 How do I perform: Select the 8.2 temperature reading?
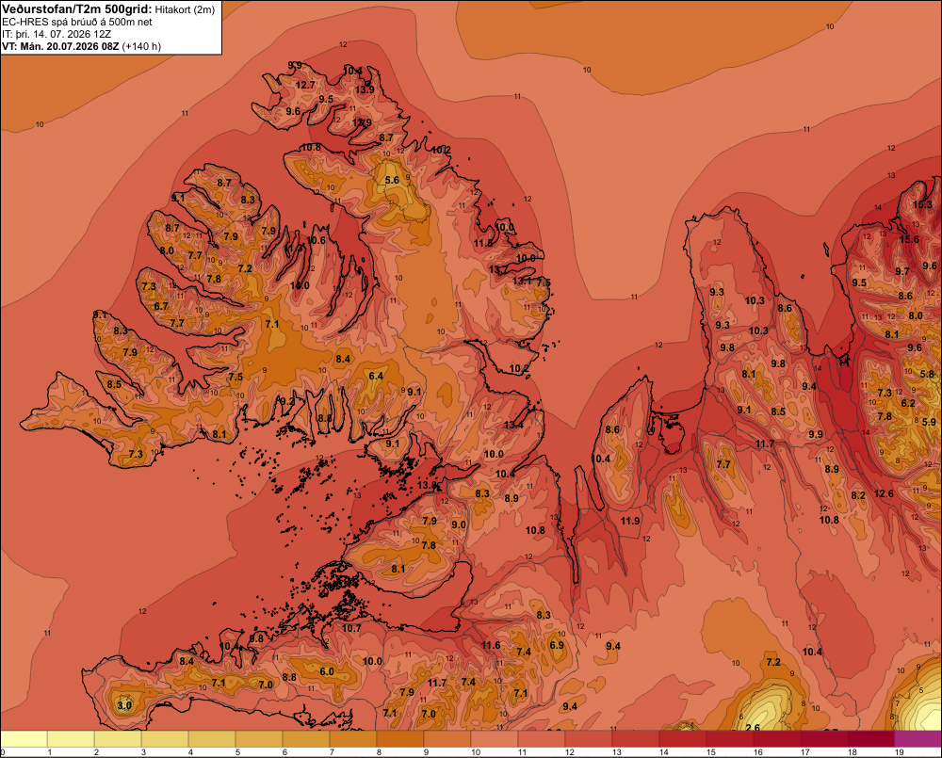[858, 495]
